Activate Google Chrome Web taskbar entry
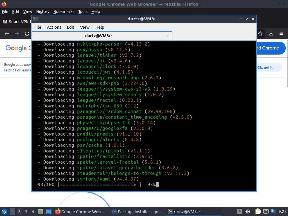This screenshot has width=288, height=216. [x=80, y=211]
